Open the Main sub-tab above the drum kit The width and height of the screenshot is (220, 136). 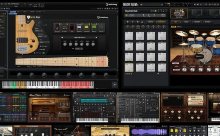point(173,27)
